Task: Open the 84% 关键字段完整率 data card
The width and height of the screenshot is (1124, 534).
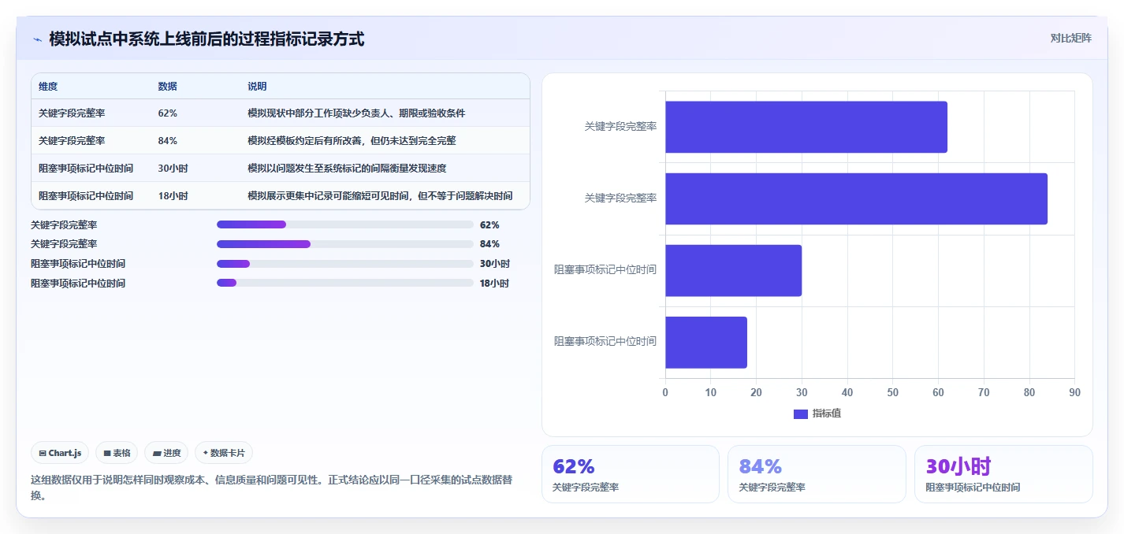Action: pyautogui.click(x=817, y=474)
